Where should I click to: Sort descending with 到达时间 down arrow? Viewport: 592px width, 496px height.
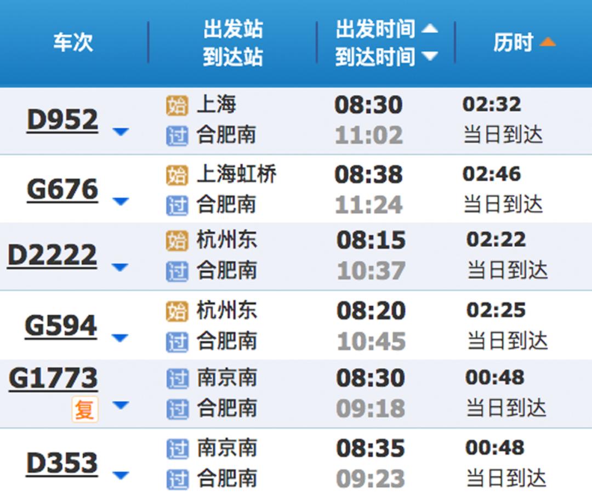pos(430,56)
